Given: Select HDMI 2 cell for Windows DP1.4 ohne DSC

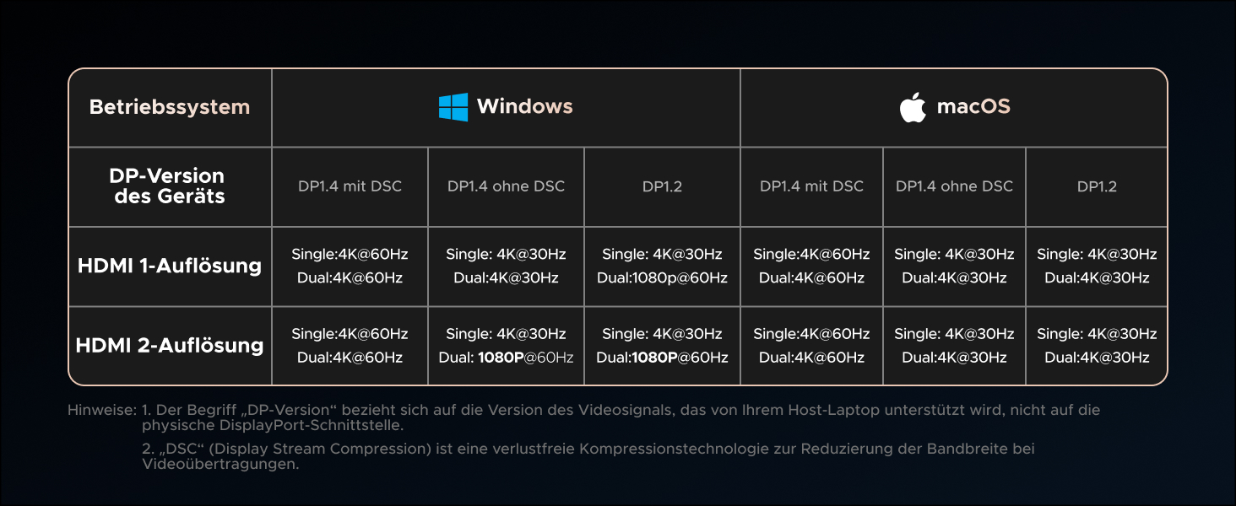Looking at the screenshot, I should pyautogui.click(x=506, y=346).
